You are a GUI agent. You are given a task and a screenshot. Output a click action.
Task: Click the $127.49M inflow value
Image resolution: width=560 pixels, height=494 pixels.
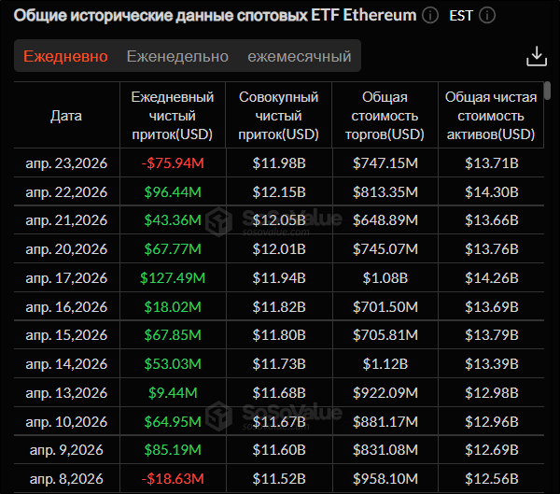click(173, 278)
